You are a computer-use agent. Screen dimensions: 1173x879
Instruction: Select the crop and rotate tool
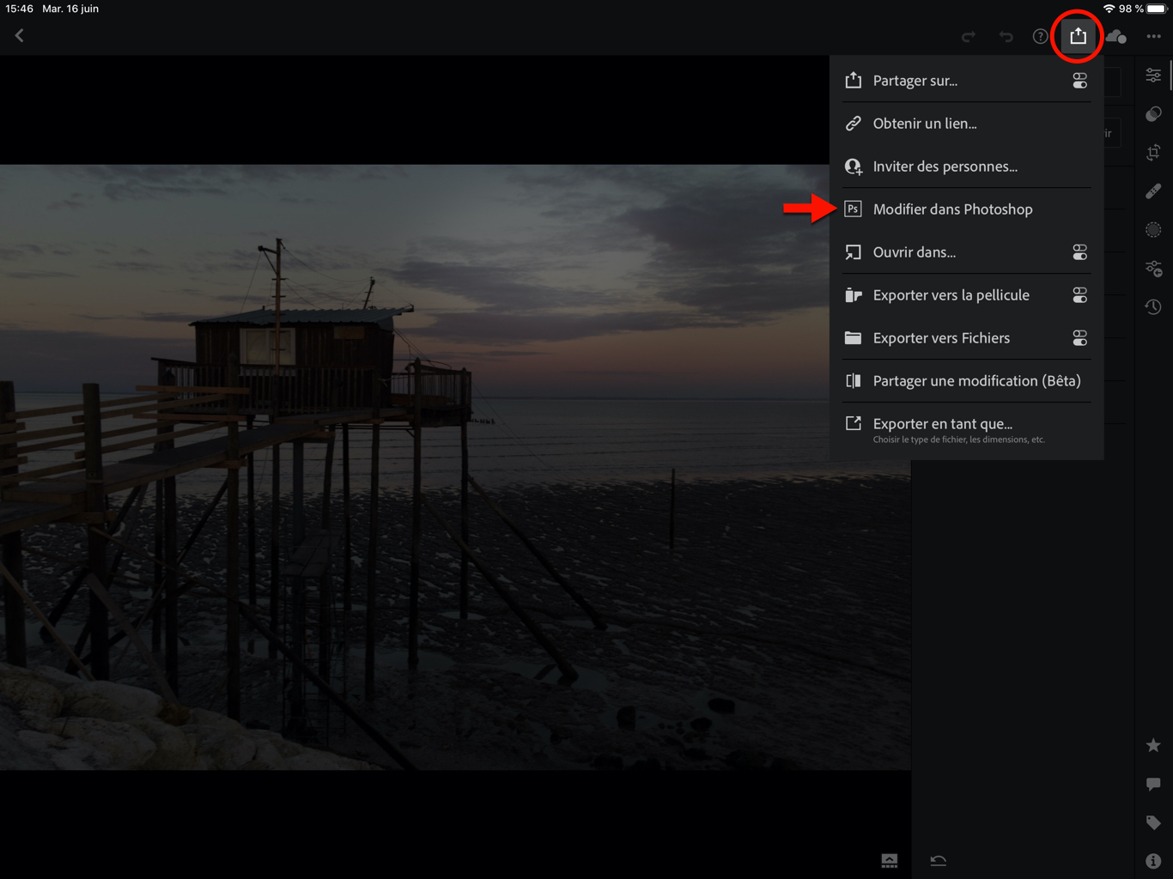pyautogui.click(x=1153, y=153)
